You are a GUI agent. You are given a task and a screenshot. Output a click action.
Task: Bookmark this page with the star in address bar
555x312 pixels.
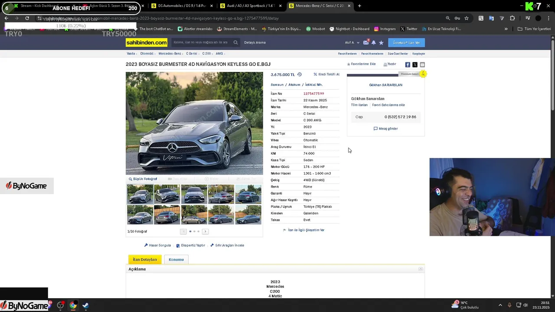467,18
